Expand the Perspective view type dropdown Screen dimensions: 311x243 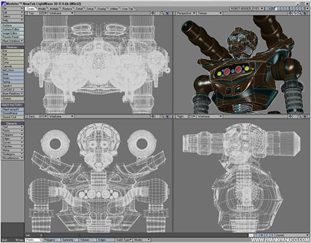(x=185, y=13)
